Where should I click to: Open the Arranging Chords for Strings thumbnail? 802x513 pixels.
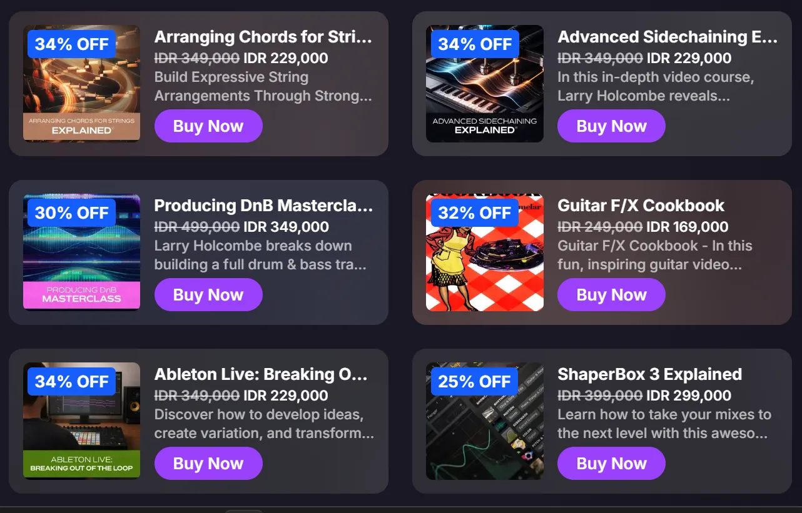click(x=81, y=83)
